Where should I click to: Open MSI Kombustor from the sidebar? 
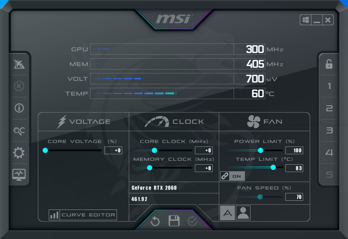click(19, 64)
